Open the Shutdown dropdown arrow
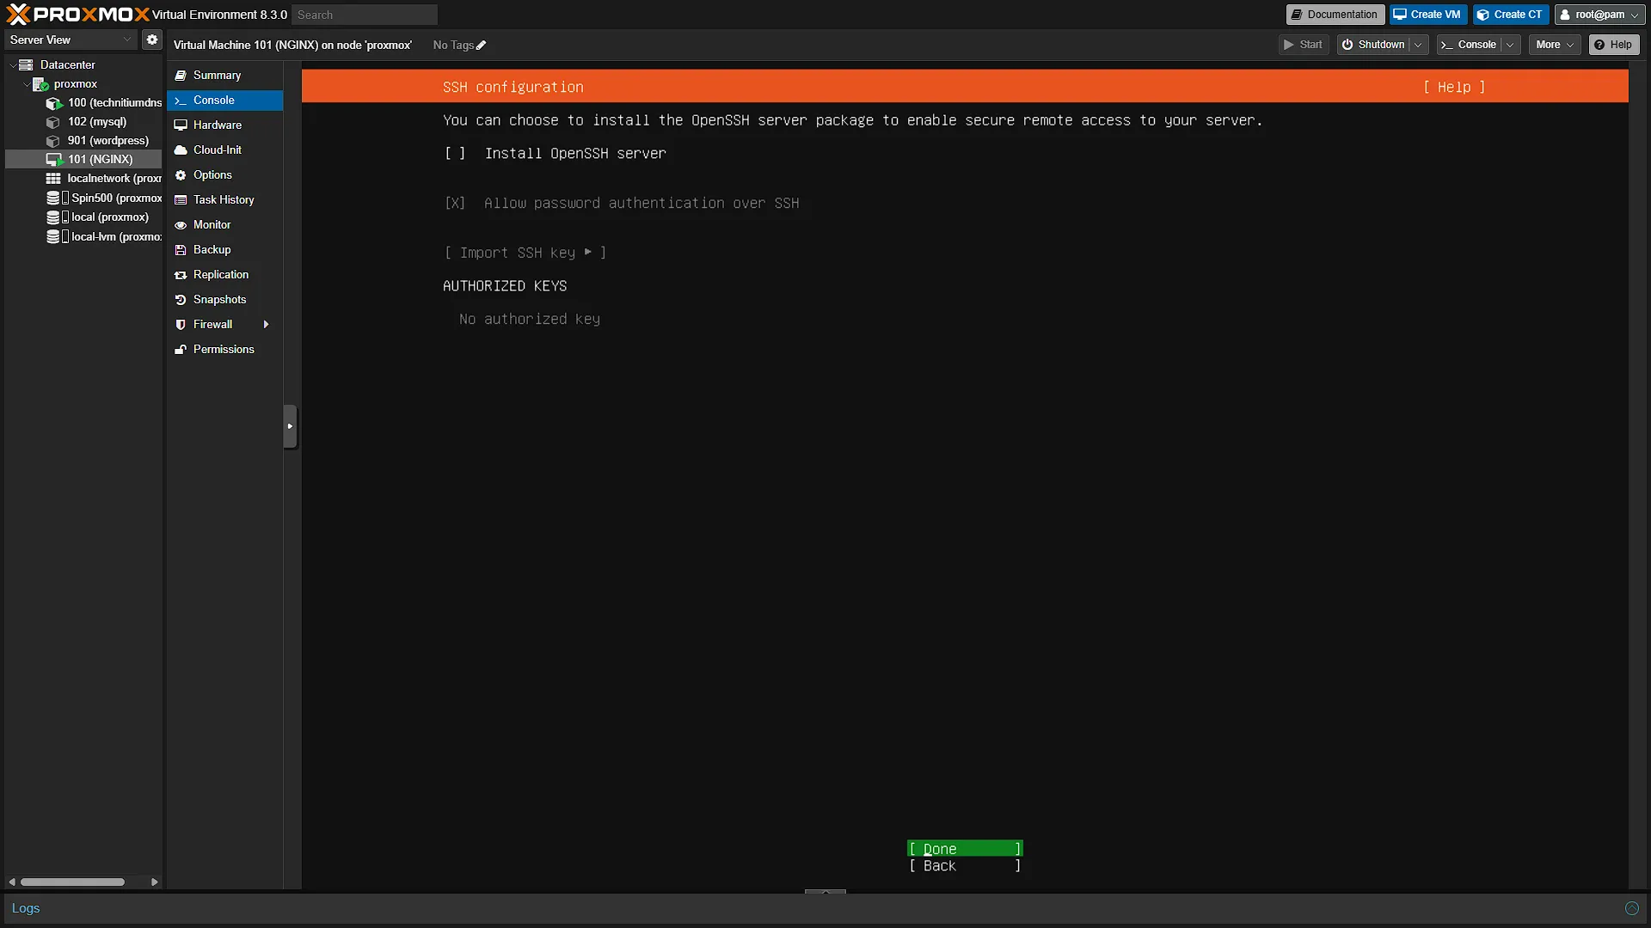Viewport: 1651px width, 928px height. pyautogui.click(x=1418, y=45)
